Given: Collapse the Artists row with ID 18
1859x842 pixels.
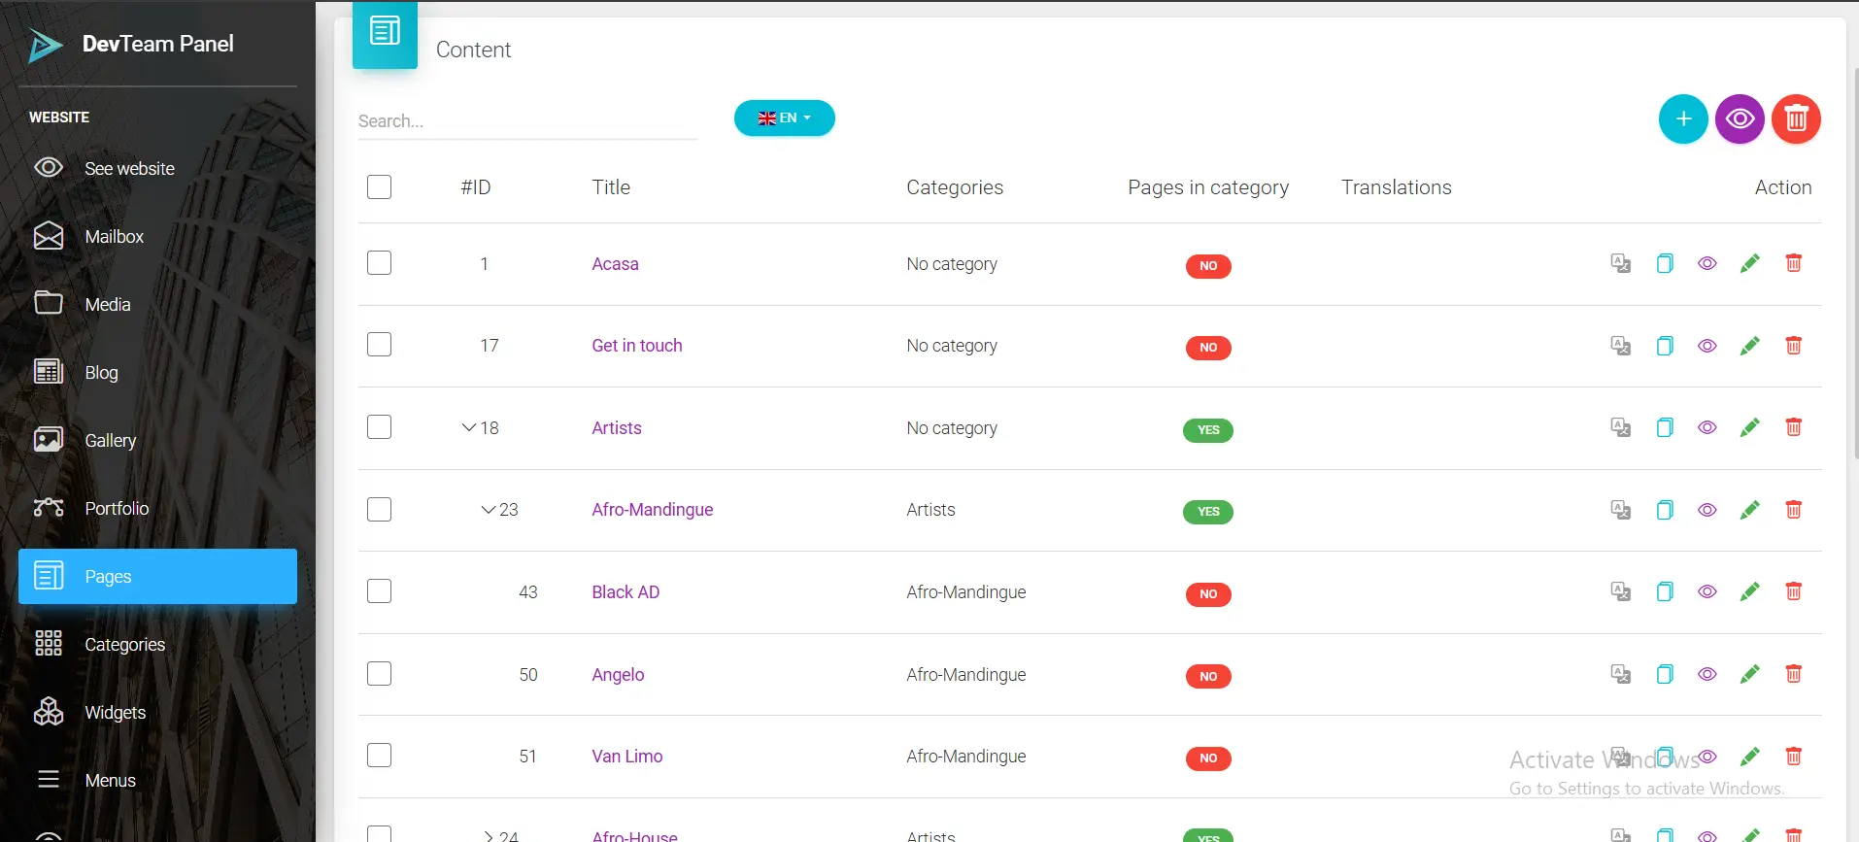Looking at the screenshot, I should click(x=469, y=427).
